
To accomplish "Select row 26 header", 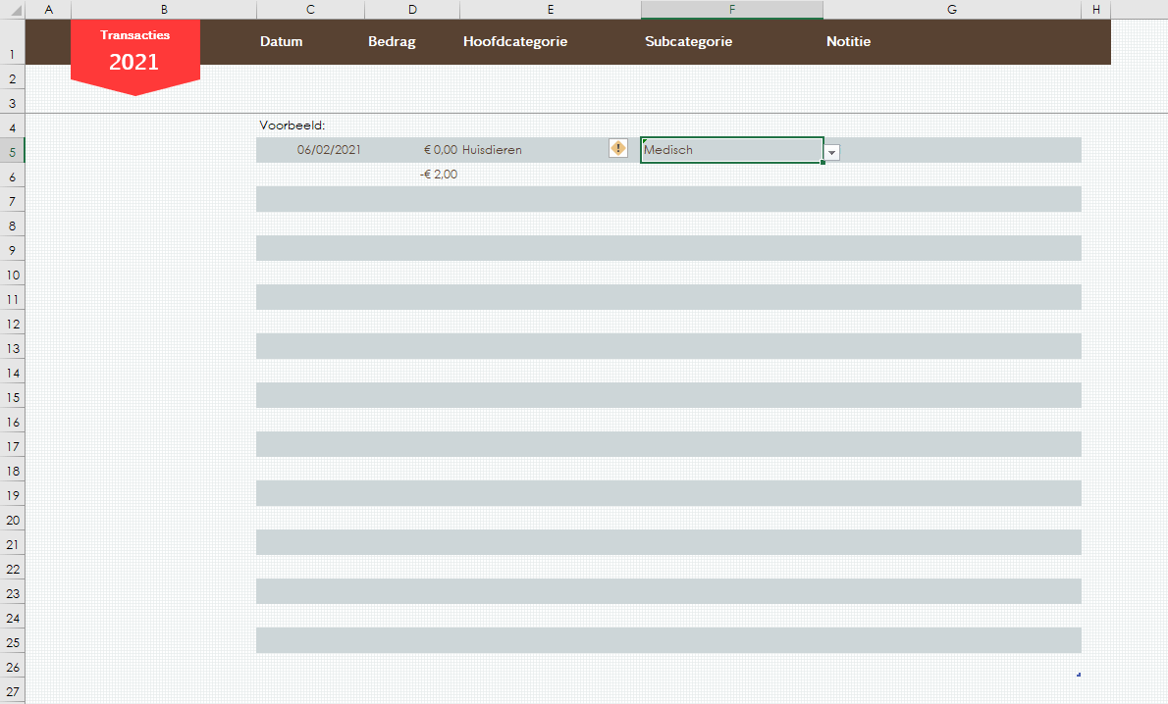I will (13, 667).
